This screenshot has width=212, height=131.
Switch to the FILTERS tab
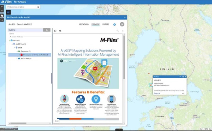[106, 24]
